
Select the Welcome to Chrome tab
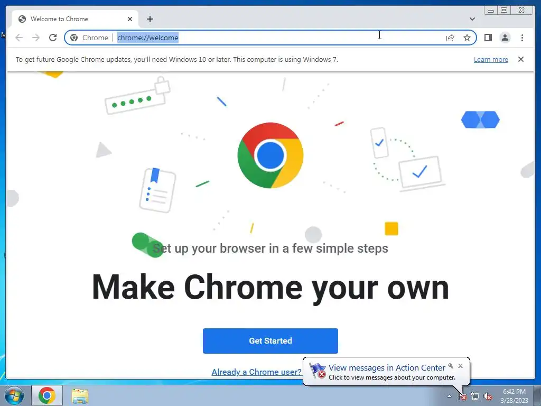(x=75, y=19)
